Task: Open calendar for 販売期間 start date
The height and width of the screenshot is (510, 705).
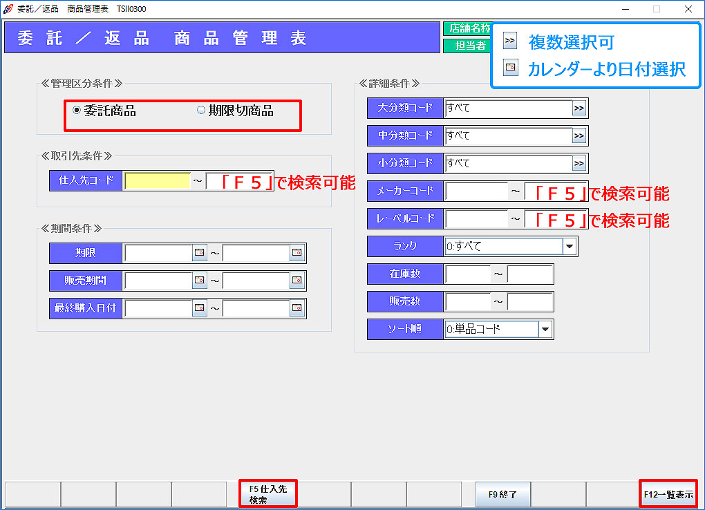Action: (200, 280)
